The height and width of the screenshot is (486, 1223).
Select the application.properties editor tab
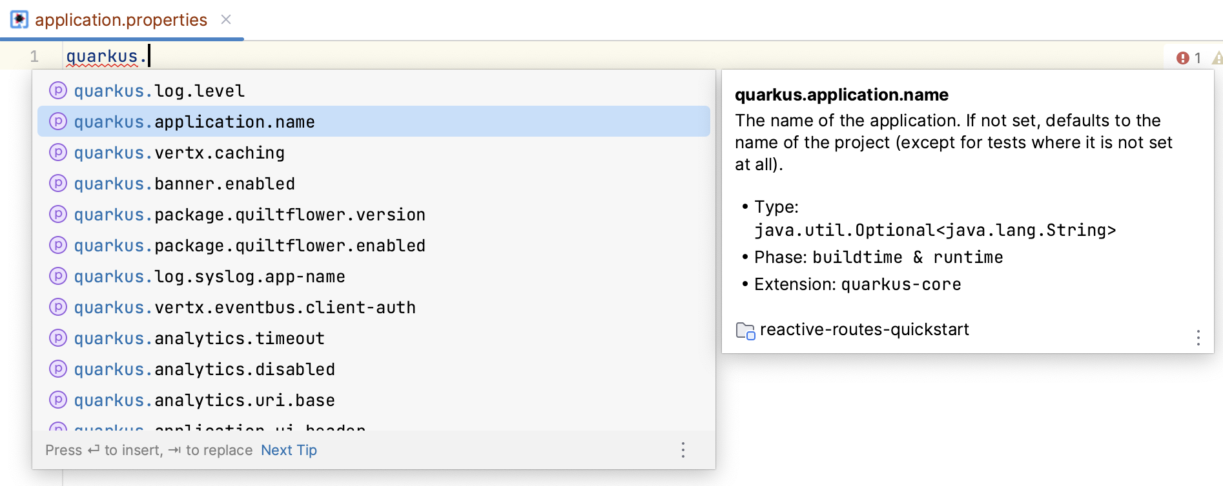coord(121,20)
